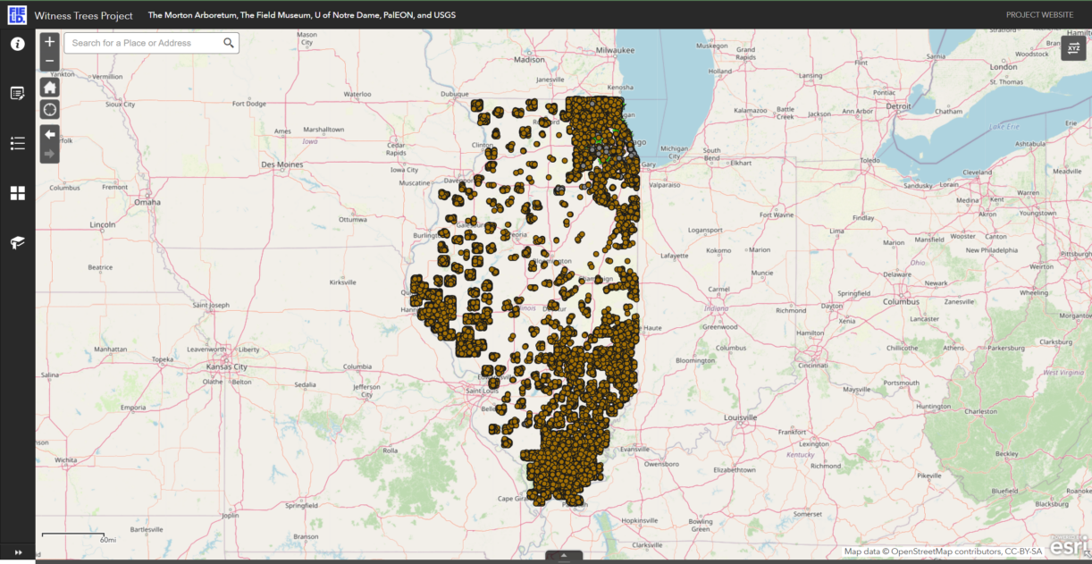
Task: Expand the bottom attribute table panel
Action: (x=564, y=556)
